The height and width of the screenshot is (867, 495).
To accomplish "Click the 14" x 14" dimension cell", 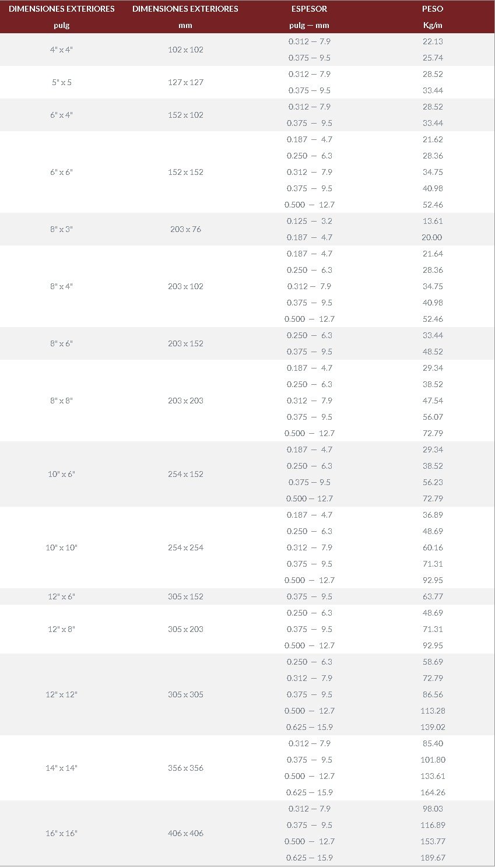I will 61,768.
